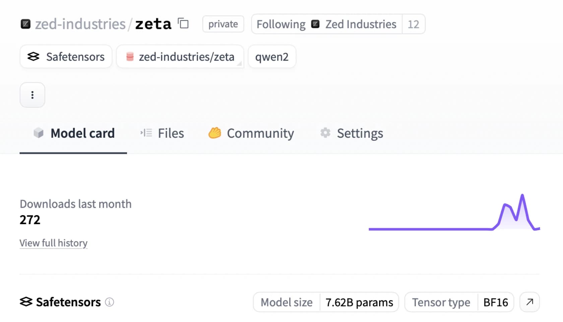Viewport: 563px width, 322px height.
Task: Open the Safetensors expand arrow button
Action: click(529, 302)
